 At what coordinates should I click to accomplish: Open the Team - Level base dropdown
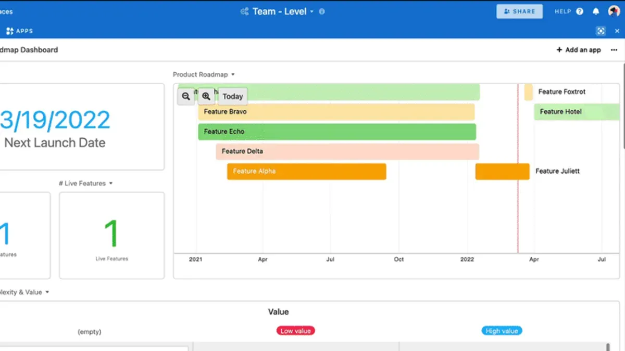point(312,11)
